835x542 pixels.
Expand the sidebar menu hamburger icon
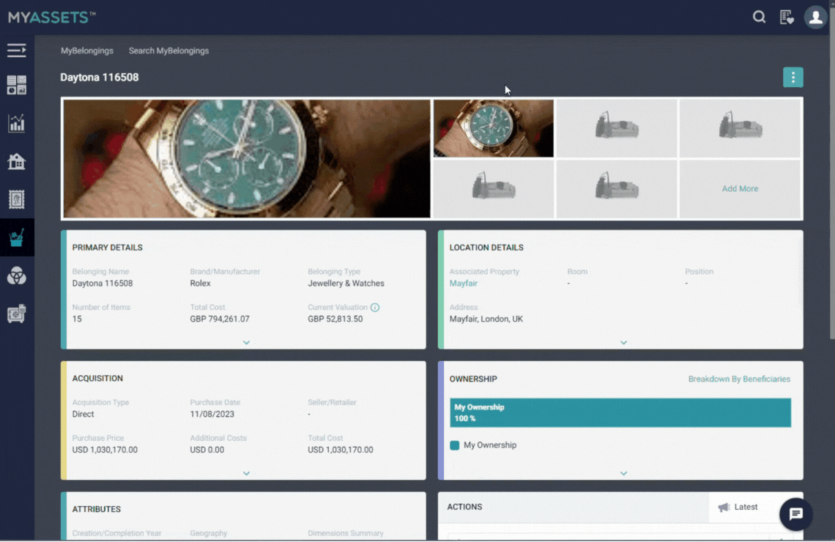click(x=17, y=50)
